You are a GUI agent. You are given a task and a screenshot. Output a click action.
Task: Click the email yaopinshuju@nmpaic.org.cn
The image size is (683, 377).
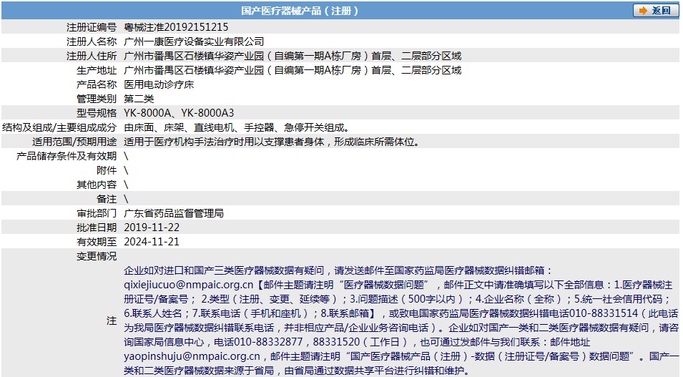tap(192, 356)
